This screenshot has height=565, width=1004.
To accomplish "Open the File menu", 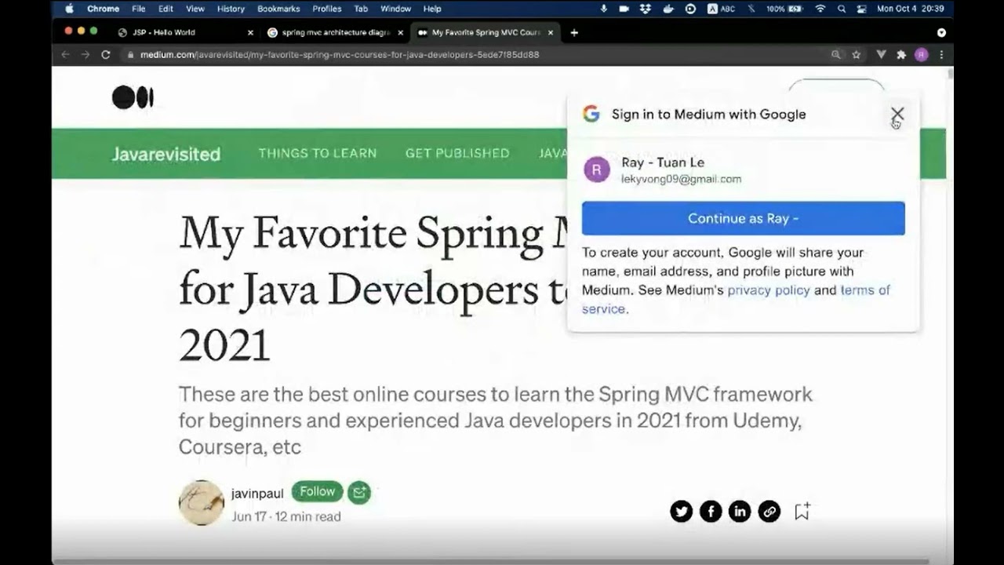I will click(x=139, y=9).
